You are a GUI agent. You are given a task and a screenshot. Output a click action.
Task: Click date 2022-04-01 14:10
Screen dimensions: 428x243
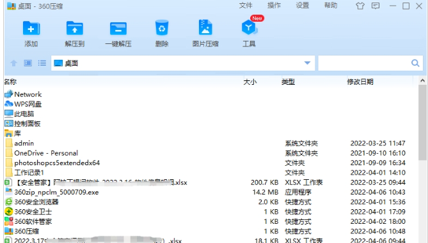point(377,172)
